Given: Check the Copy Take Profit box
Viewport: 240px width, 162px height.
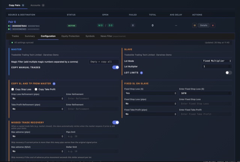Looking at the screenshot, I should [x=36, y=89].
